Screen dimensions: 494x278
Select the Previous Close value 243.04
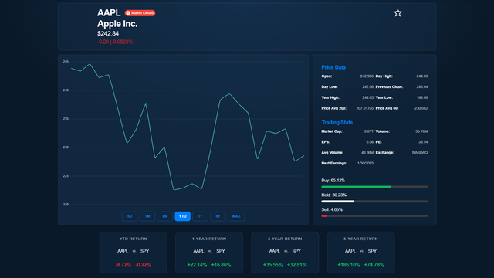click(x=422, y=87)
